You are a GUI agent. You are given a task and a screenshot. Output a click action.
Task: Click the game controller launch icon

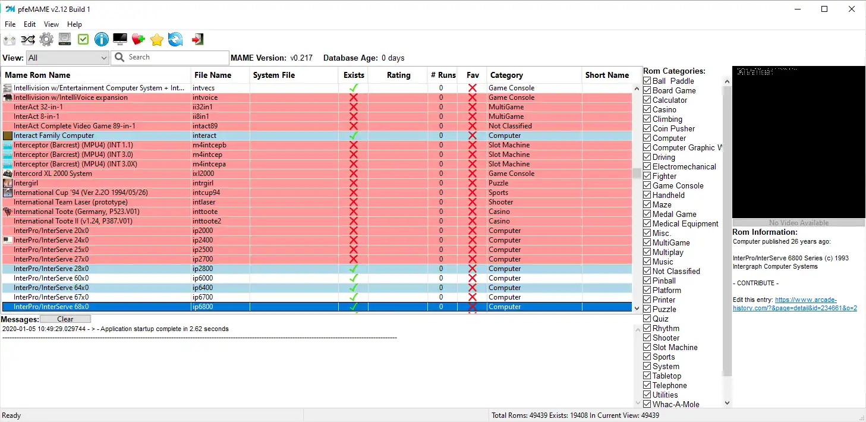click(10, 40)
